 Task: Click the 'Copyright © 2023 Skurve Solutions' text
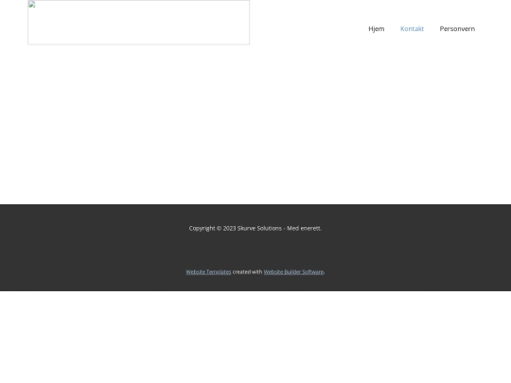[x=236, y=228]
